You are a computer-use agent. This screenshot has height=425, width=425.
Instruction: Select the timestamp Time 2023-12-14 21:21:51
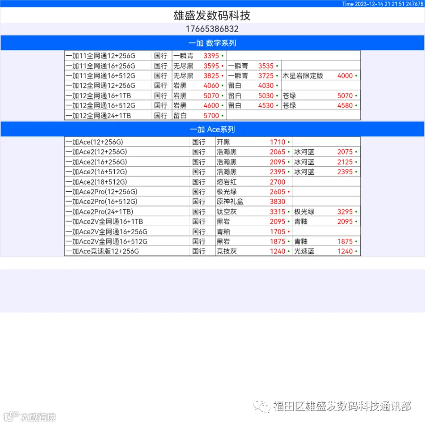click(x=373, y=4)
